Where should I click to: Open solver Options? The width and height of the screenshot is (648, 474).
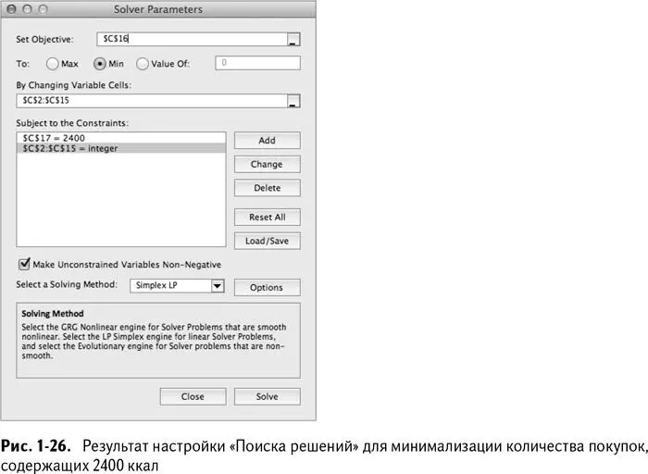click(267, 287)
